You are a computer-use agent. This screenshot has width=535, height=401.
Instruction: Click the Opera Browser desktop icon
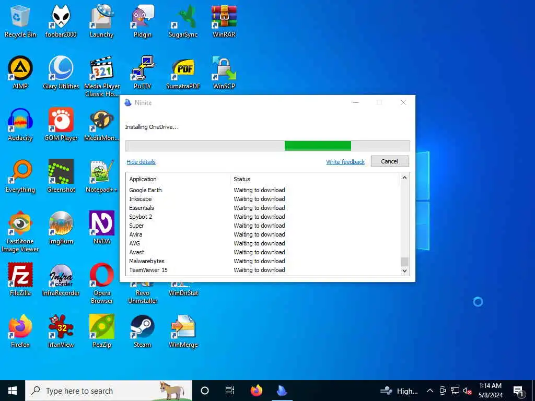coord(102,284)
